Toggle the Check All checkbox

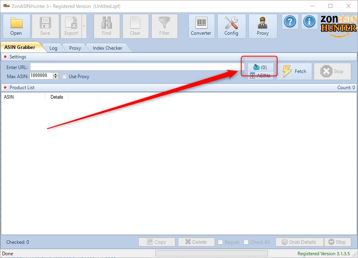(246, 242)
